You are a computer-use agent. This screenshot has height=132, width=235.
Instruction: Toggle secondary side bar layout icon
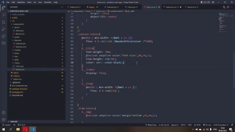pos(209,2)
